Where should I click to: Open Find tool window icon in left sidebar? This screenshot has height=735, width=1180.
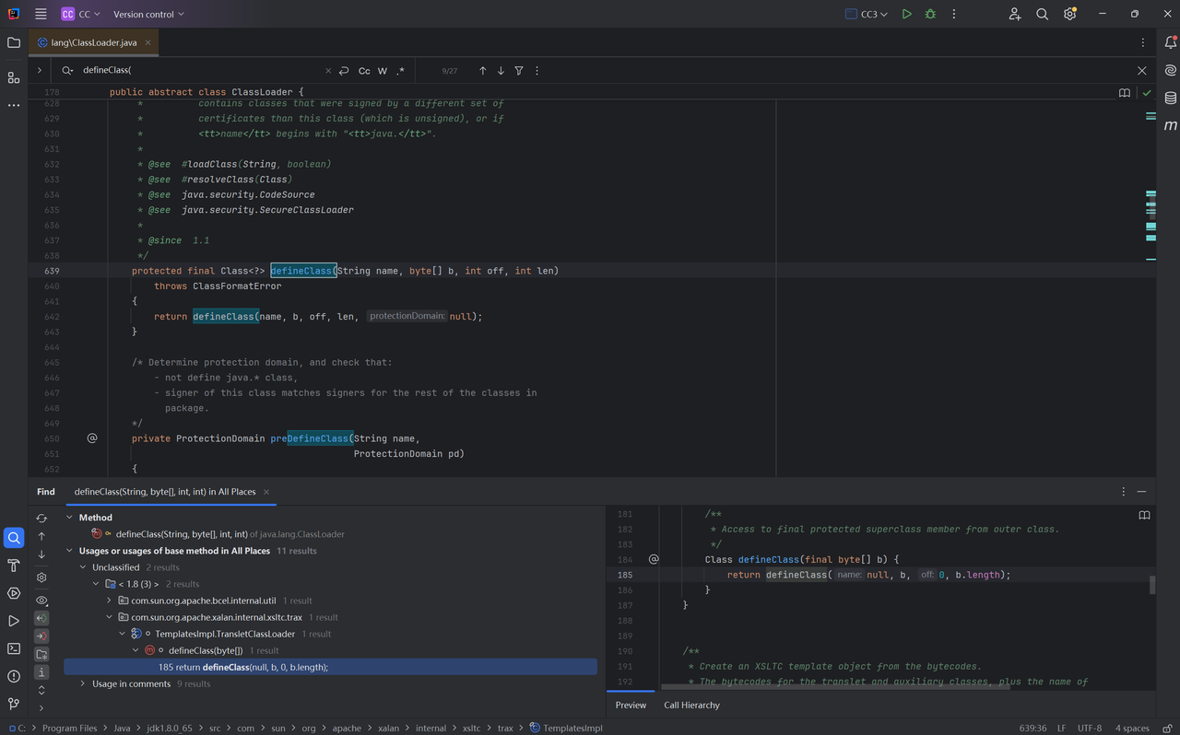[x=14, y=538]
